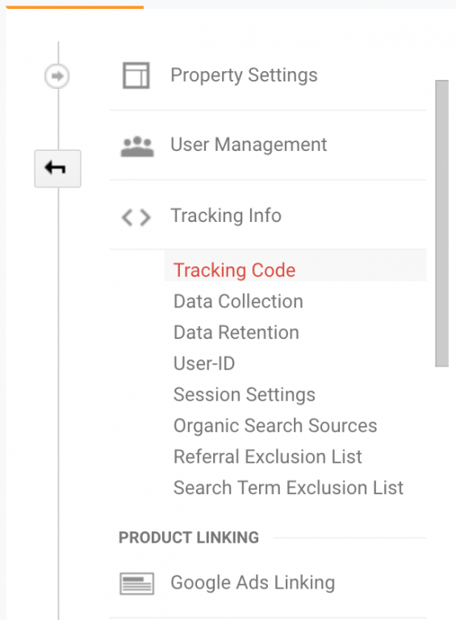Click the Property Settings layout icon

136,75
